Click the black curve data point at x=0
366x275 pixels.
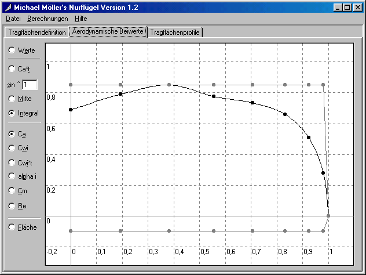(x=71, y=110)
